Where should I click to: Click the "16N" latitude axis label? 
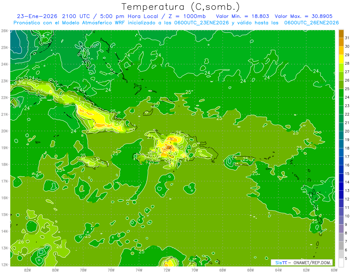[4, 198]
